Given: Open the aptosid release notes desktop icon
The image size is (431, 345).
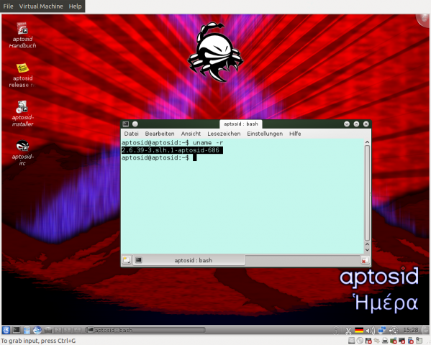Looking at the screenshot, I should click(x=22, y=75).
